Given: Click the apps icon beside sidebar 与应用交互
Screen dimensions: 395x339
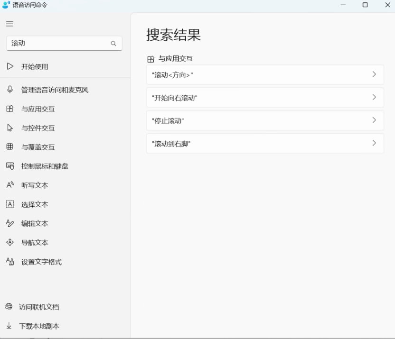Looking at the screenshot, I should pyautogui.click(x=10, y=109).
